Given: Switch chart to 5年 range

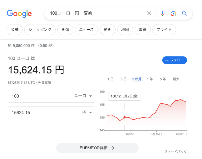Looking at the screenshot, I should point(163,79).
